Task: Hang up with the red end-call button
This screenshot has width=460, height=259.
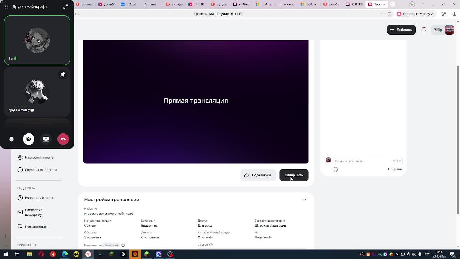Action: click(63, 139)
